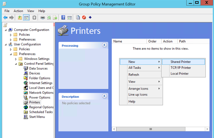Select TCP/IP Printer in the submenu
This screenshot has width=214, height=138.
coord(181,68)
